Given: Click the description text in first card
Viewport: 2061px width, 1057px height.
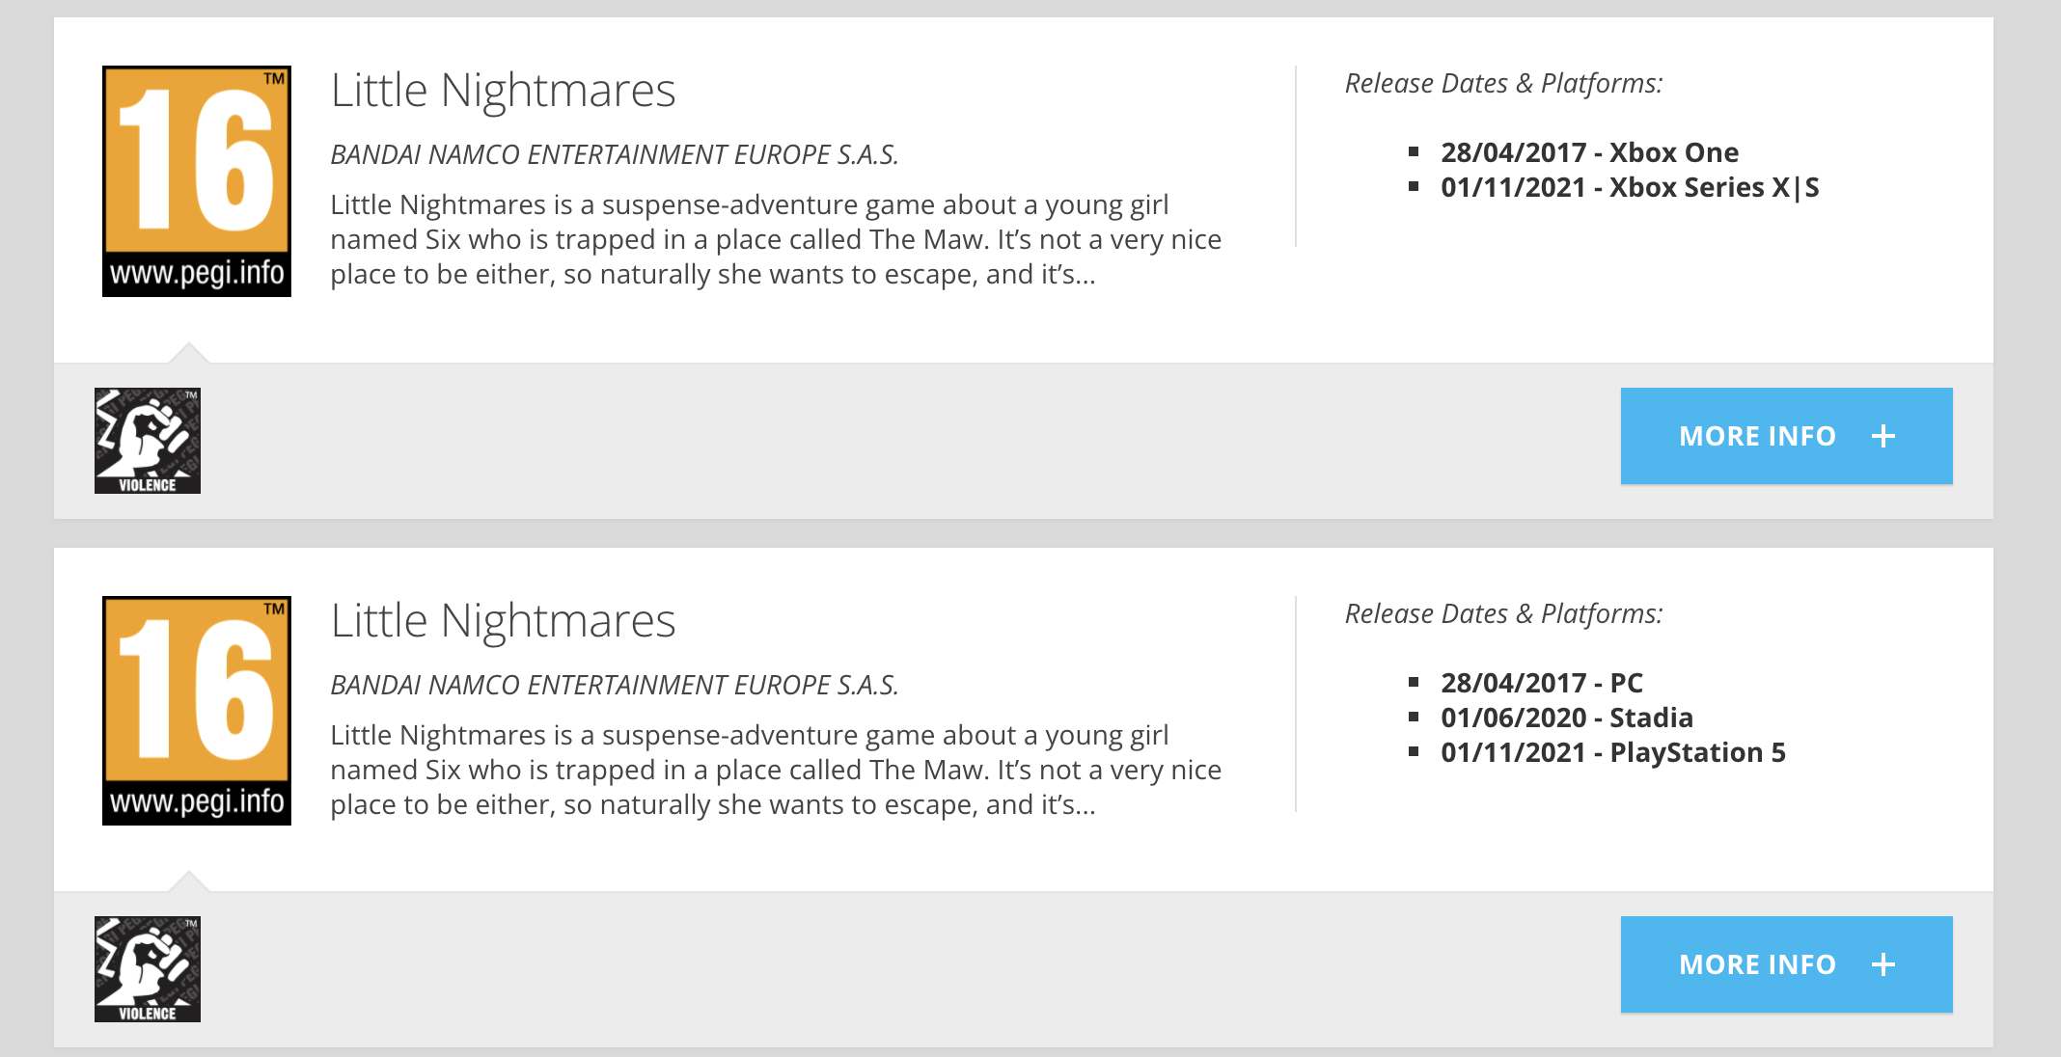Looking at the screenshot, I should pos(776,239).
